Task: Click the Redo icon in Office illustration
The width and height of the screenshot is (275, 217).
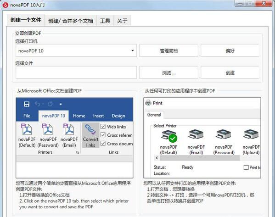Action: pyautogui.click(x=50, y=104)
